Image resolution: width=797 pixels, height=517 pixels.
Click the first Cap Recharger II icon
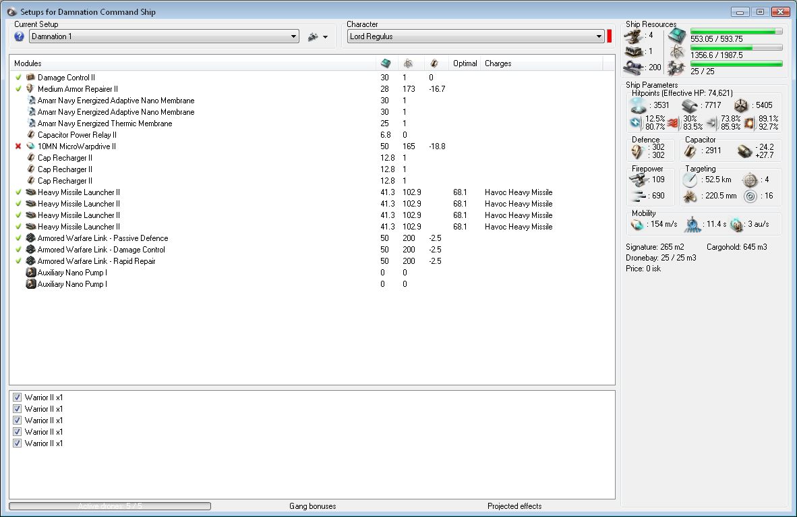point(30,158)
